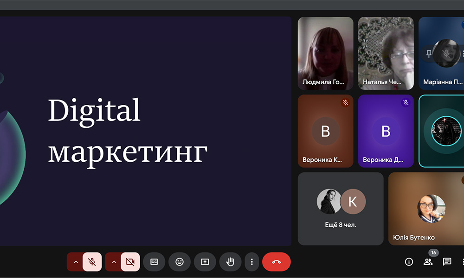Click the 16 participants count badge

click(433, 253)
